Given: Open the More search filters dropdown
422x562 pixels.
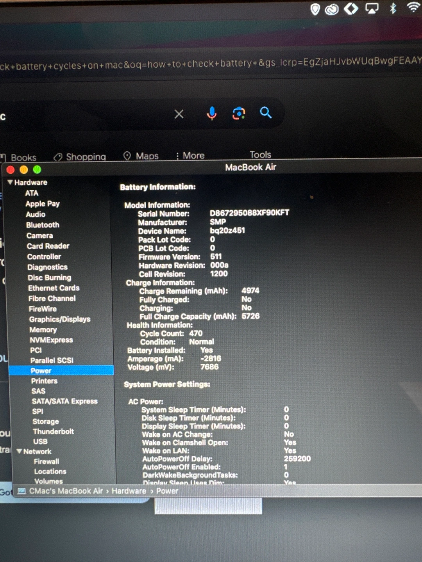Looking at the screenshot, I should pyautogui.click(x=190, y=156).
